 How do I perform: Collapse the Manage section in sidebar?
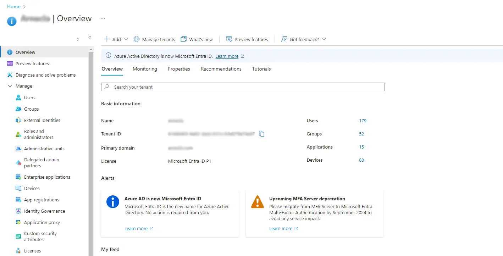coord(10,86)
